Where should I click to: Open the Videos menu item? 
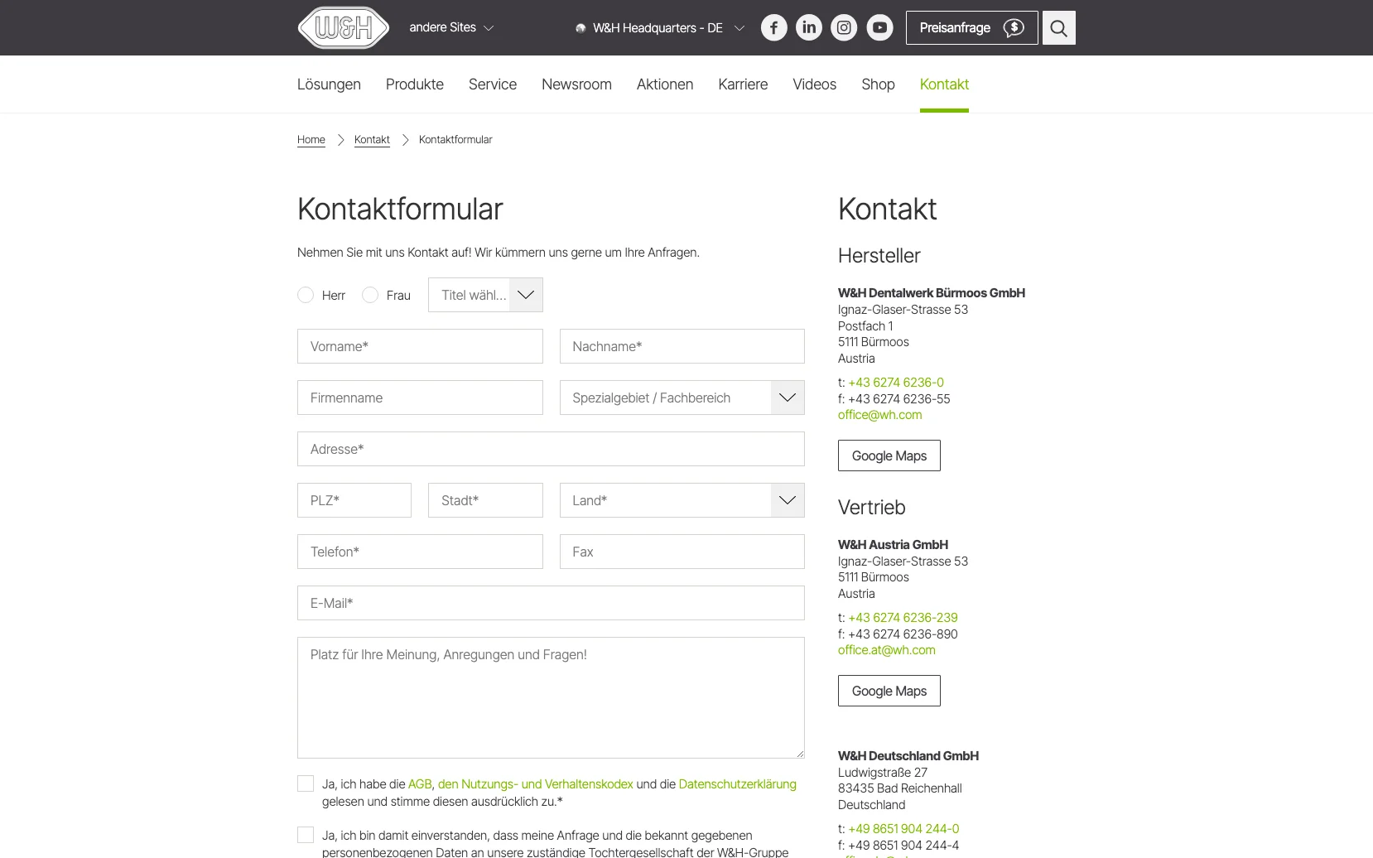click(x=814, y=84)
